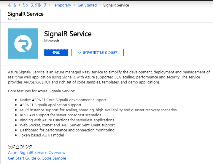Click the large SignalR Service heading
The width and height of the screenshot is (213, 164).
click(68, 34)
